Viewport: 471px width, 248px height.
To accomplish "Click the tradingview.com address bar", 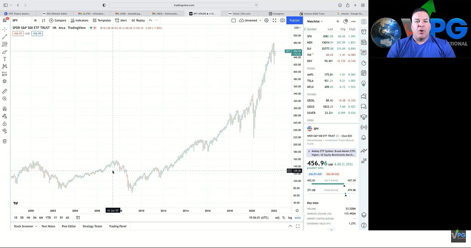I will (184, 5).
